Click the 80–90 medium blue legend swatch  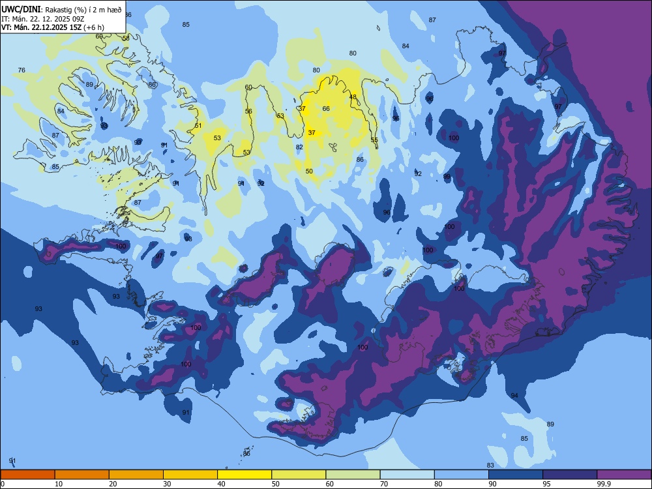click(462, 475)
